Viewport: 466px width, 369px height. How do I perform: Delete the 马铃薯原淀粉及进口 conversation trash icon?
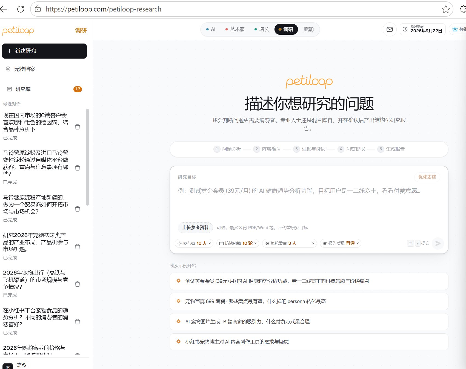click(78, 168)
